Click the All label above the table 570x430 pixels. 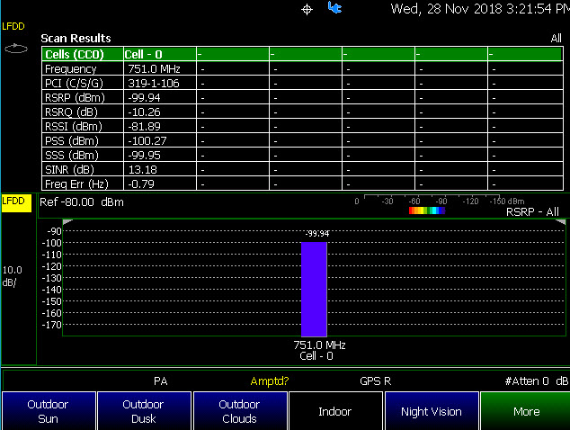click(557, 38)
